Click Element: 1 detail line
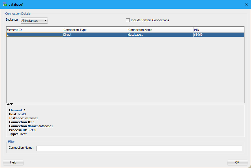Image resolution: width=251 pixels, height=168 pixels. click(x=17, y=110)
